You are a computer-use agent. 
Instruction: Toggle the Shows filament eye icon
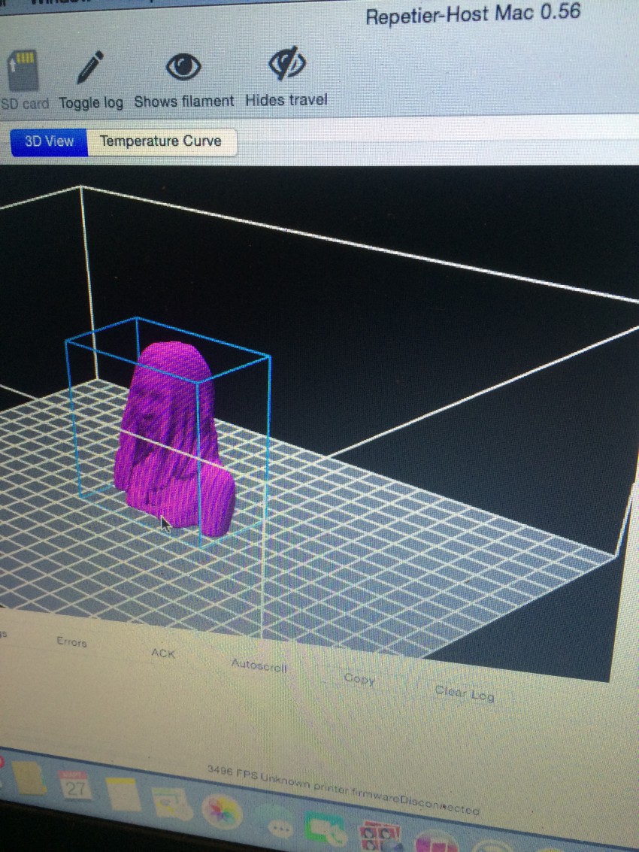point(183,68)
